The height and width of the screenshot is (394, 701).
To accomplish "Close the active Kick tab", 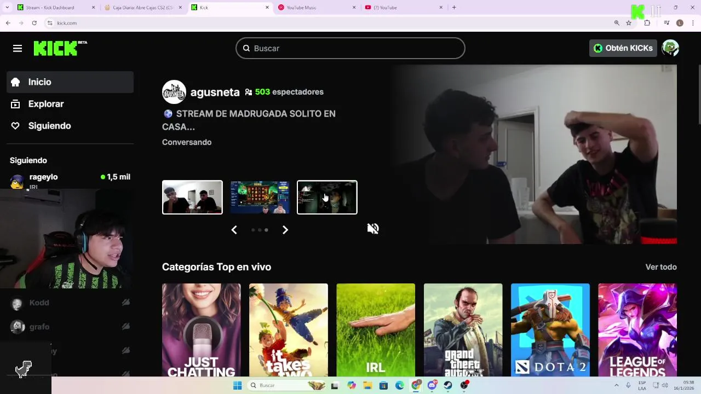I will 267,8.
